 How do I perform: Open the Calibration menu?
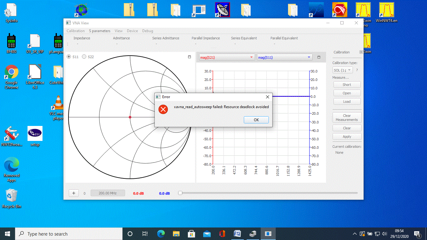tap(76, 31)
